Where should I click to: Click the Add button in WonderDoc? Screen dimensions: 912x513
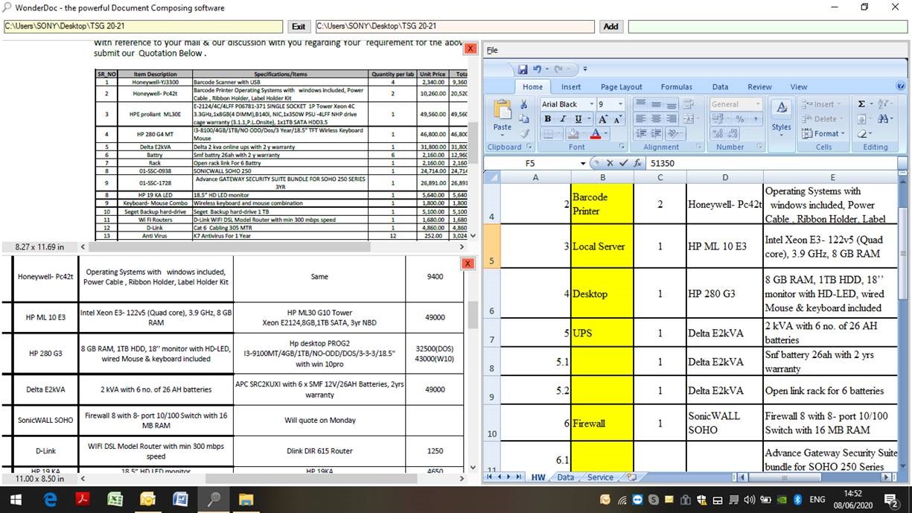coord(610,26)
